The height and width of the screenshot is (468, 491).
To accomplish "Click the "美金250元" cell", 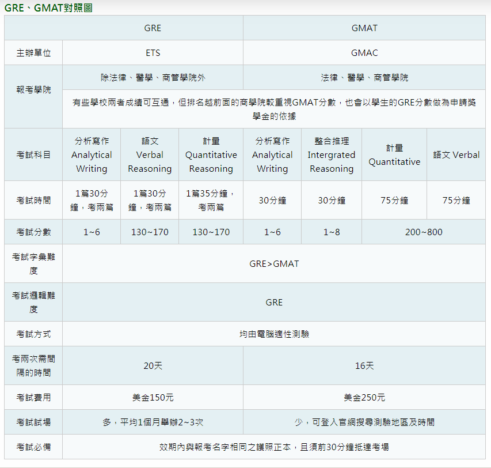I will [x=364, y=397].
